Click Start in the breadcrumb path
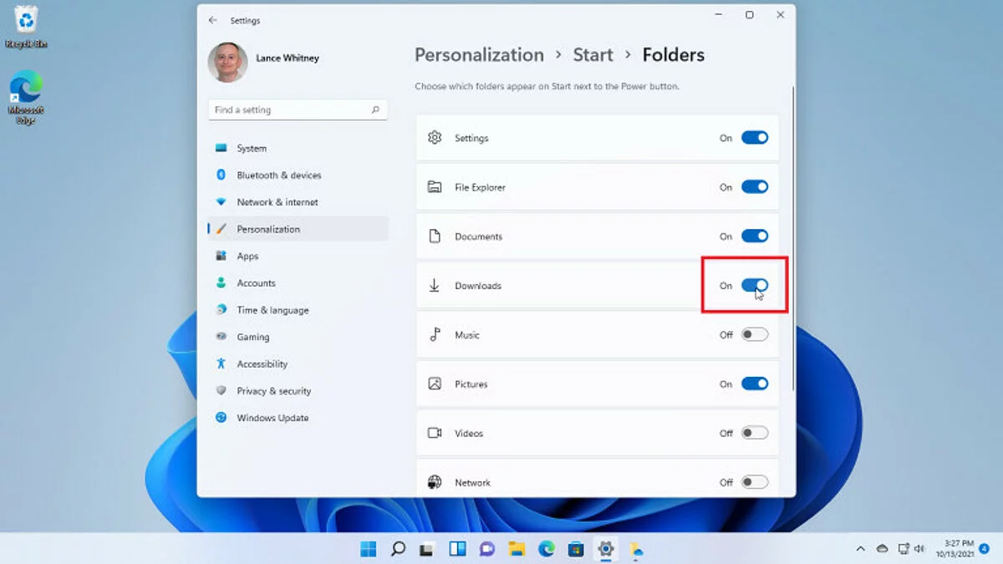This screenshot has height=564, width=1003. (x=593, y=55)
